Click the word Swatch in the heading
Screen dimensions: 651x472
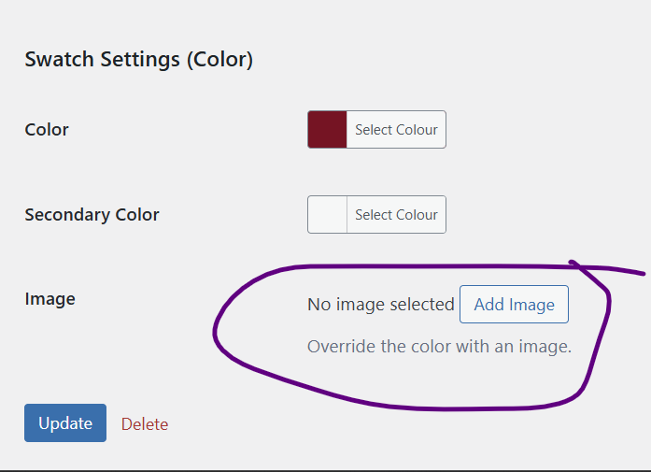pyautogui.click(x=60, y=59)
